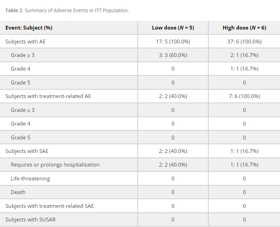Click the "2: 1 (16.7%)" cell

[244, 55]
